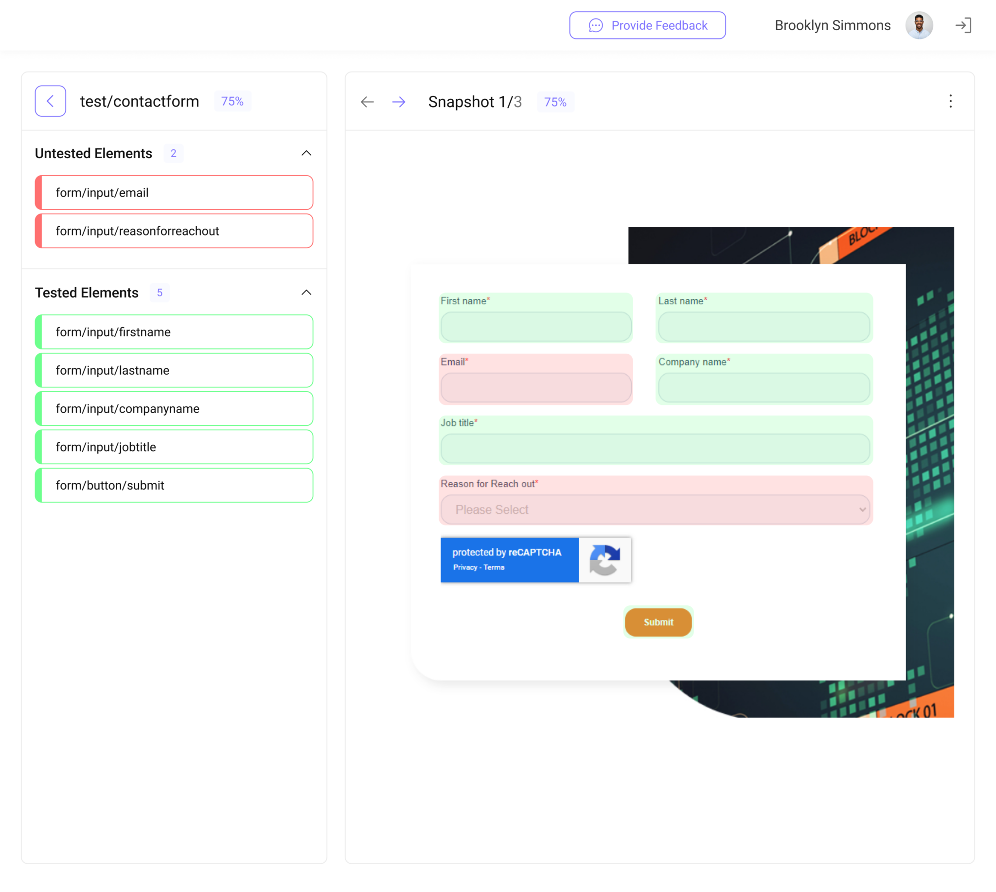This screenshot has width=996, height=892.
Task: Open Brooklyn Simmons profile avatar
Action: [x=919, y=25]
